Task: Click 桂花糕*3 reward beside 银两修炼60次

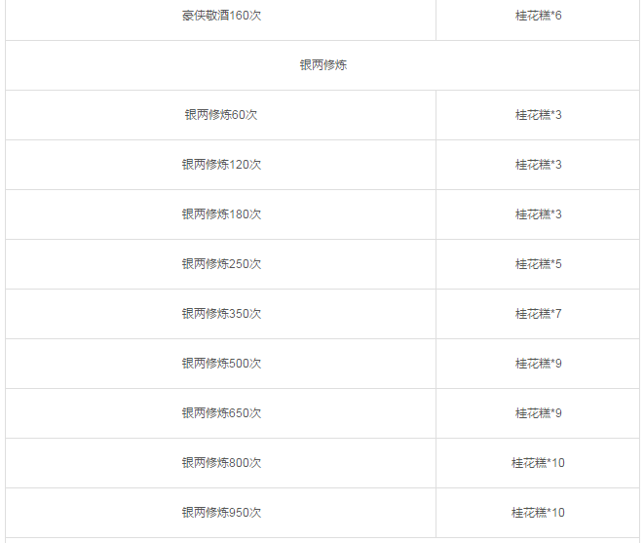Action: click(x=538, y=115)
